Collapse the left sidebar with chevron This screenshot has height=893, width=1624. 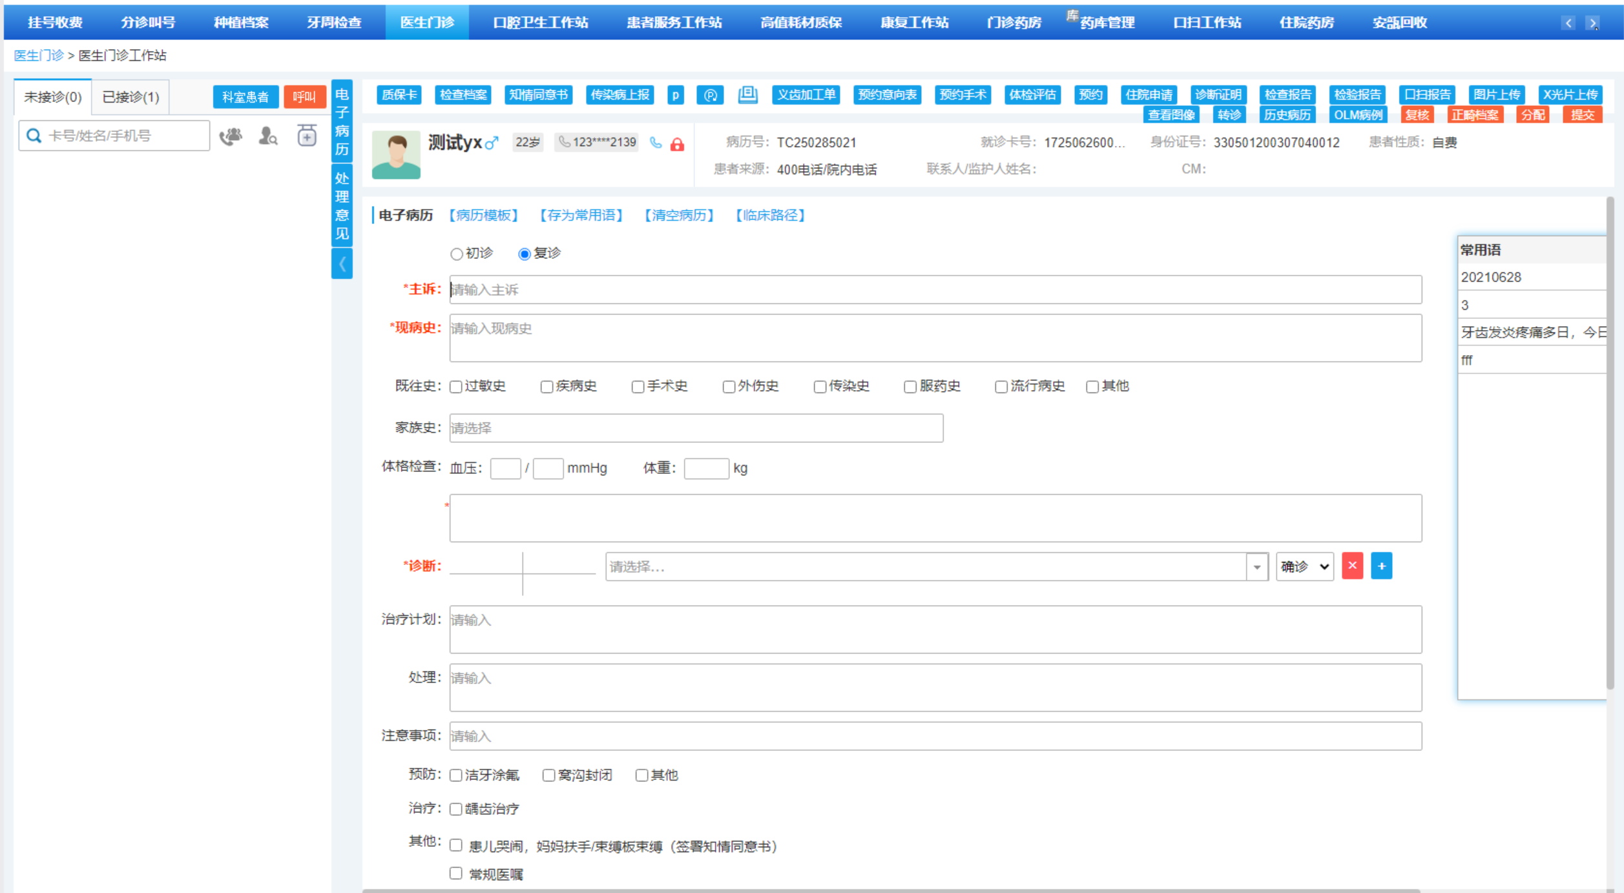point(342,263)
